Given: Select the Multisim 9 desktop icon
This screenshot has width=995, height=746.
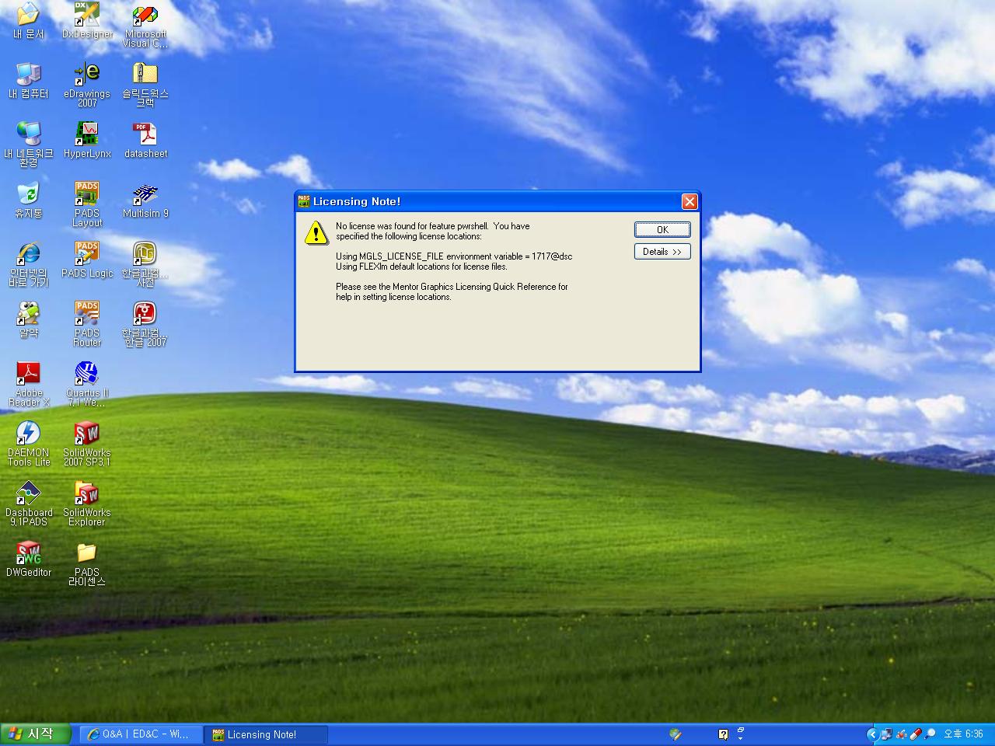Looking at the screenshot, I should [145, 195].
